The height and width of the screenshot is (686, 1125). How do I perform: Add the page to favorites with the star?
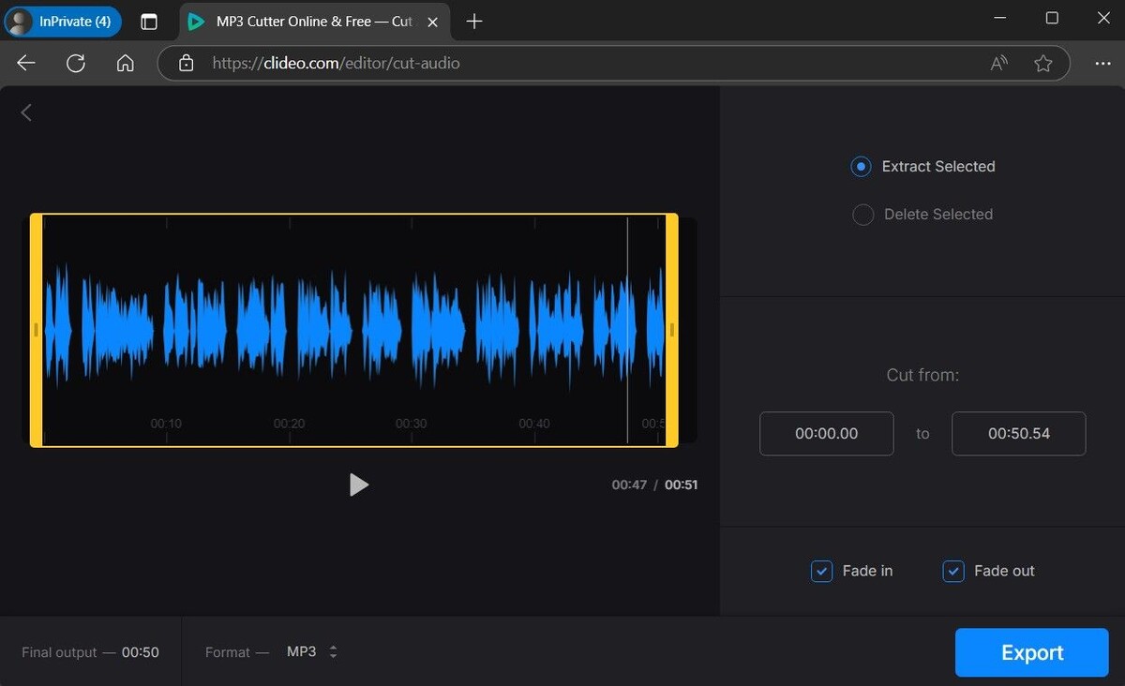click(x=1042, y=63)
